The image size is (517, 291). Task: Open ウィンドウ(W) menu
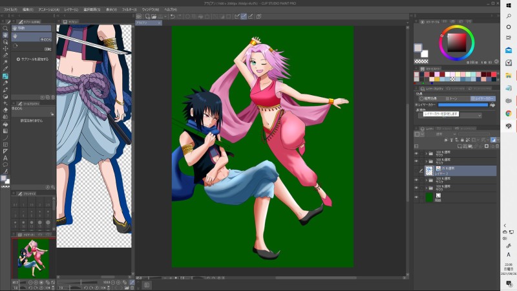click(151, 10)
